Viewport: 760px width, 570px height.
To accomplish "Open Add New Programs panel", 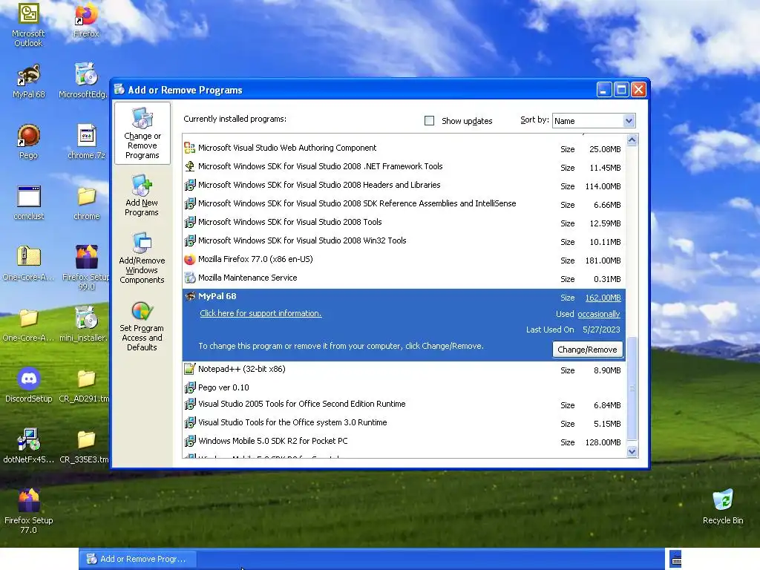I will click(142, 196).
